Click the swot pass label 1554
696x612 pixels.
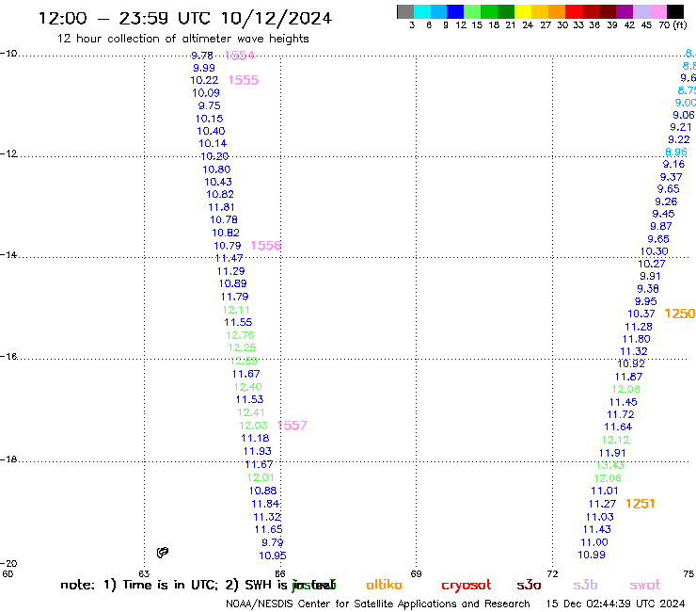(x=240, y=56)
